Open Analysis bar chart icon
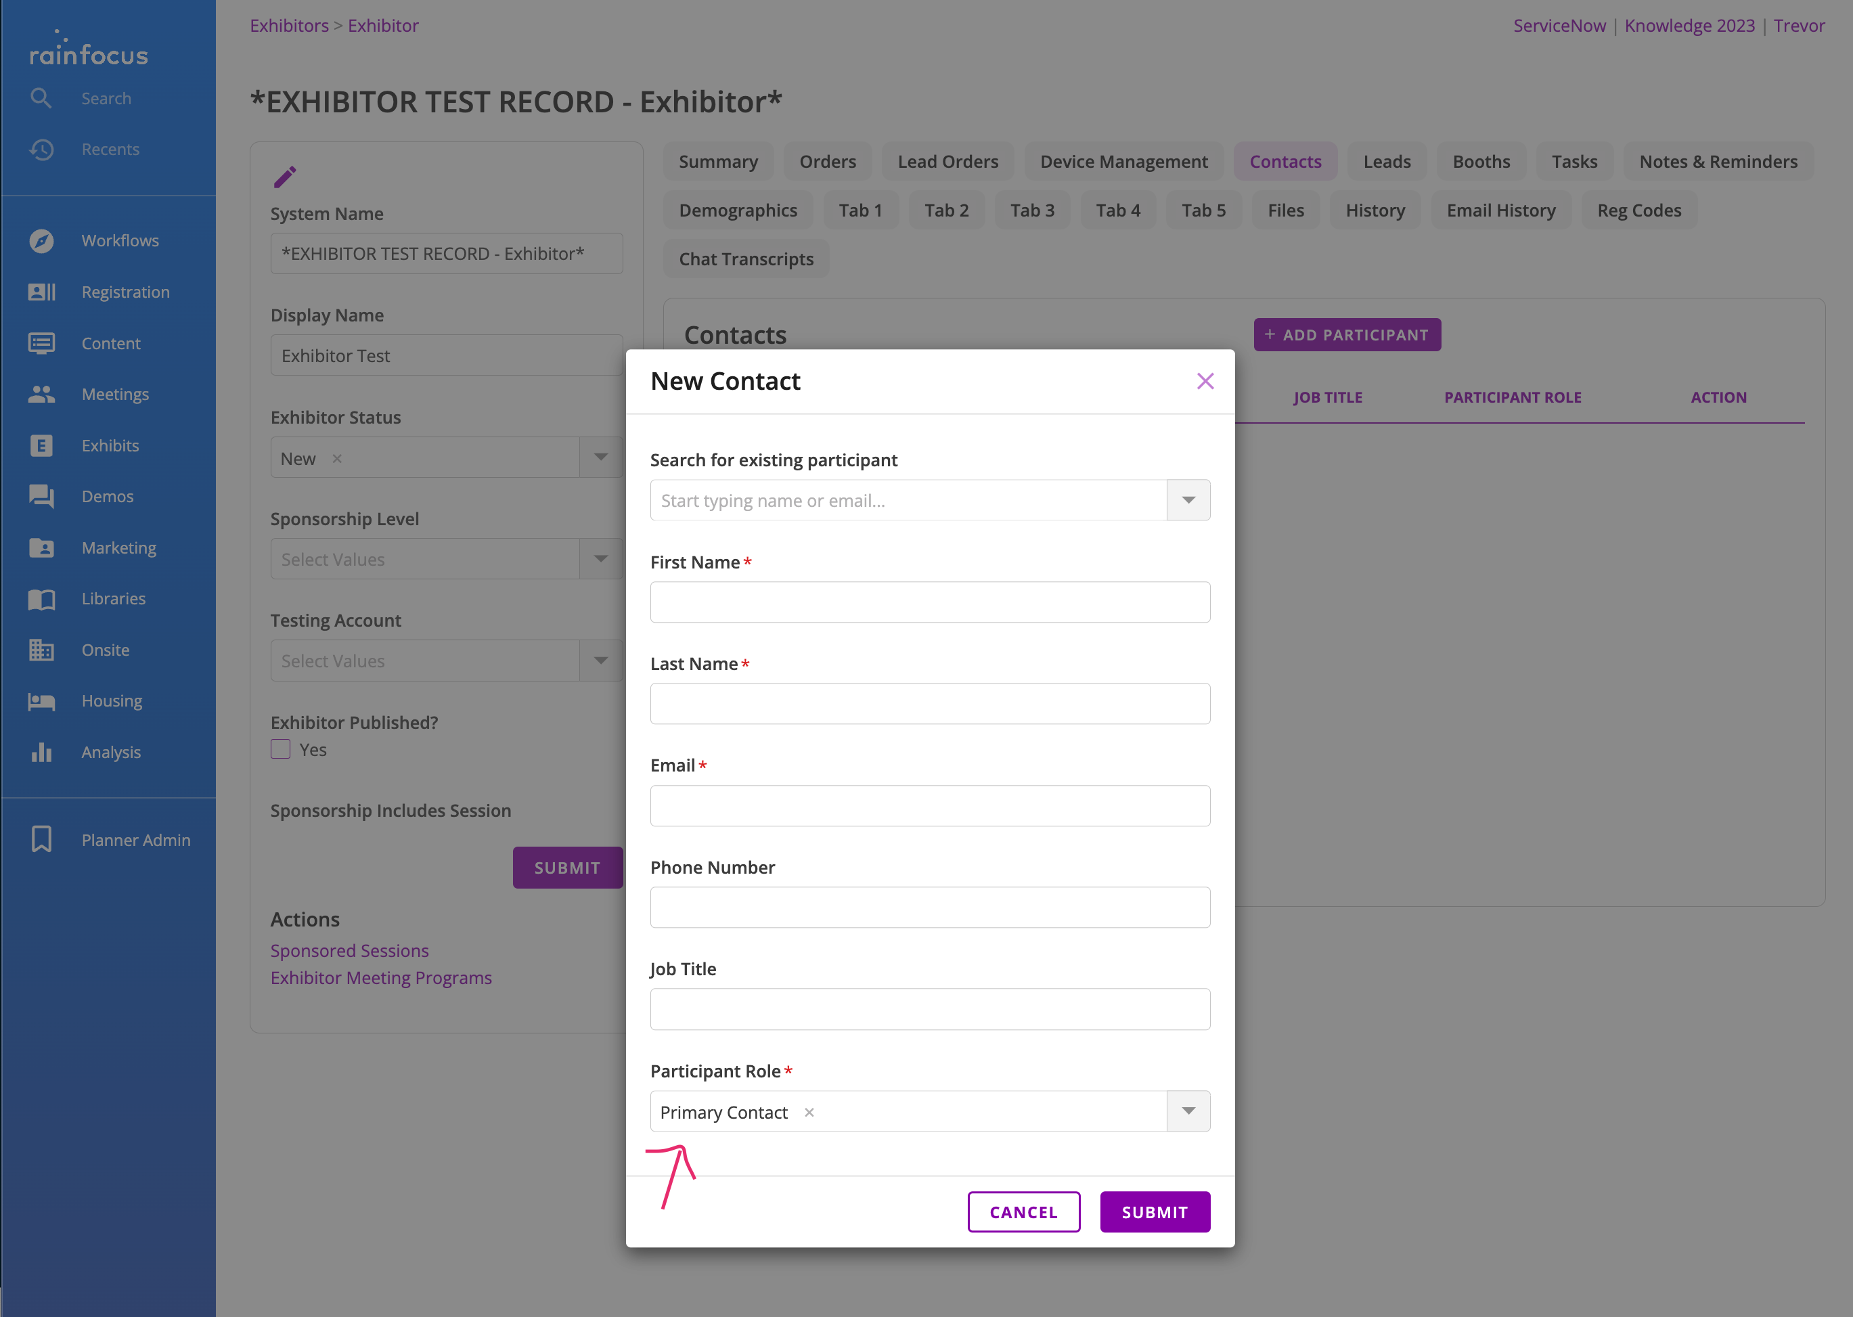1853x1317 pixels. (41, 752)
